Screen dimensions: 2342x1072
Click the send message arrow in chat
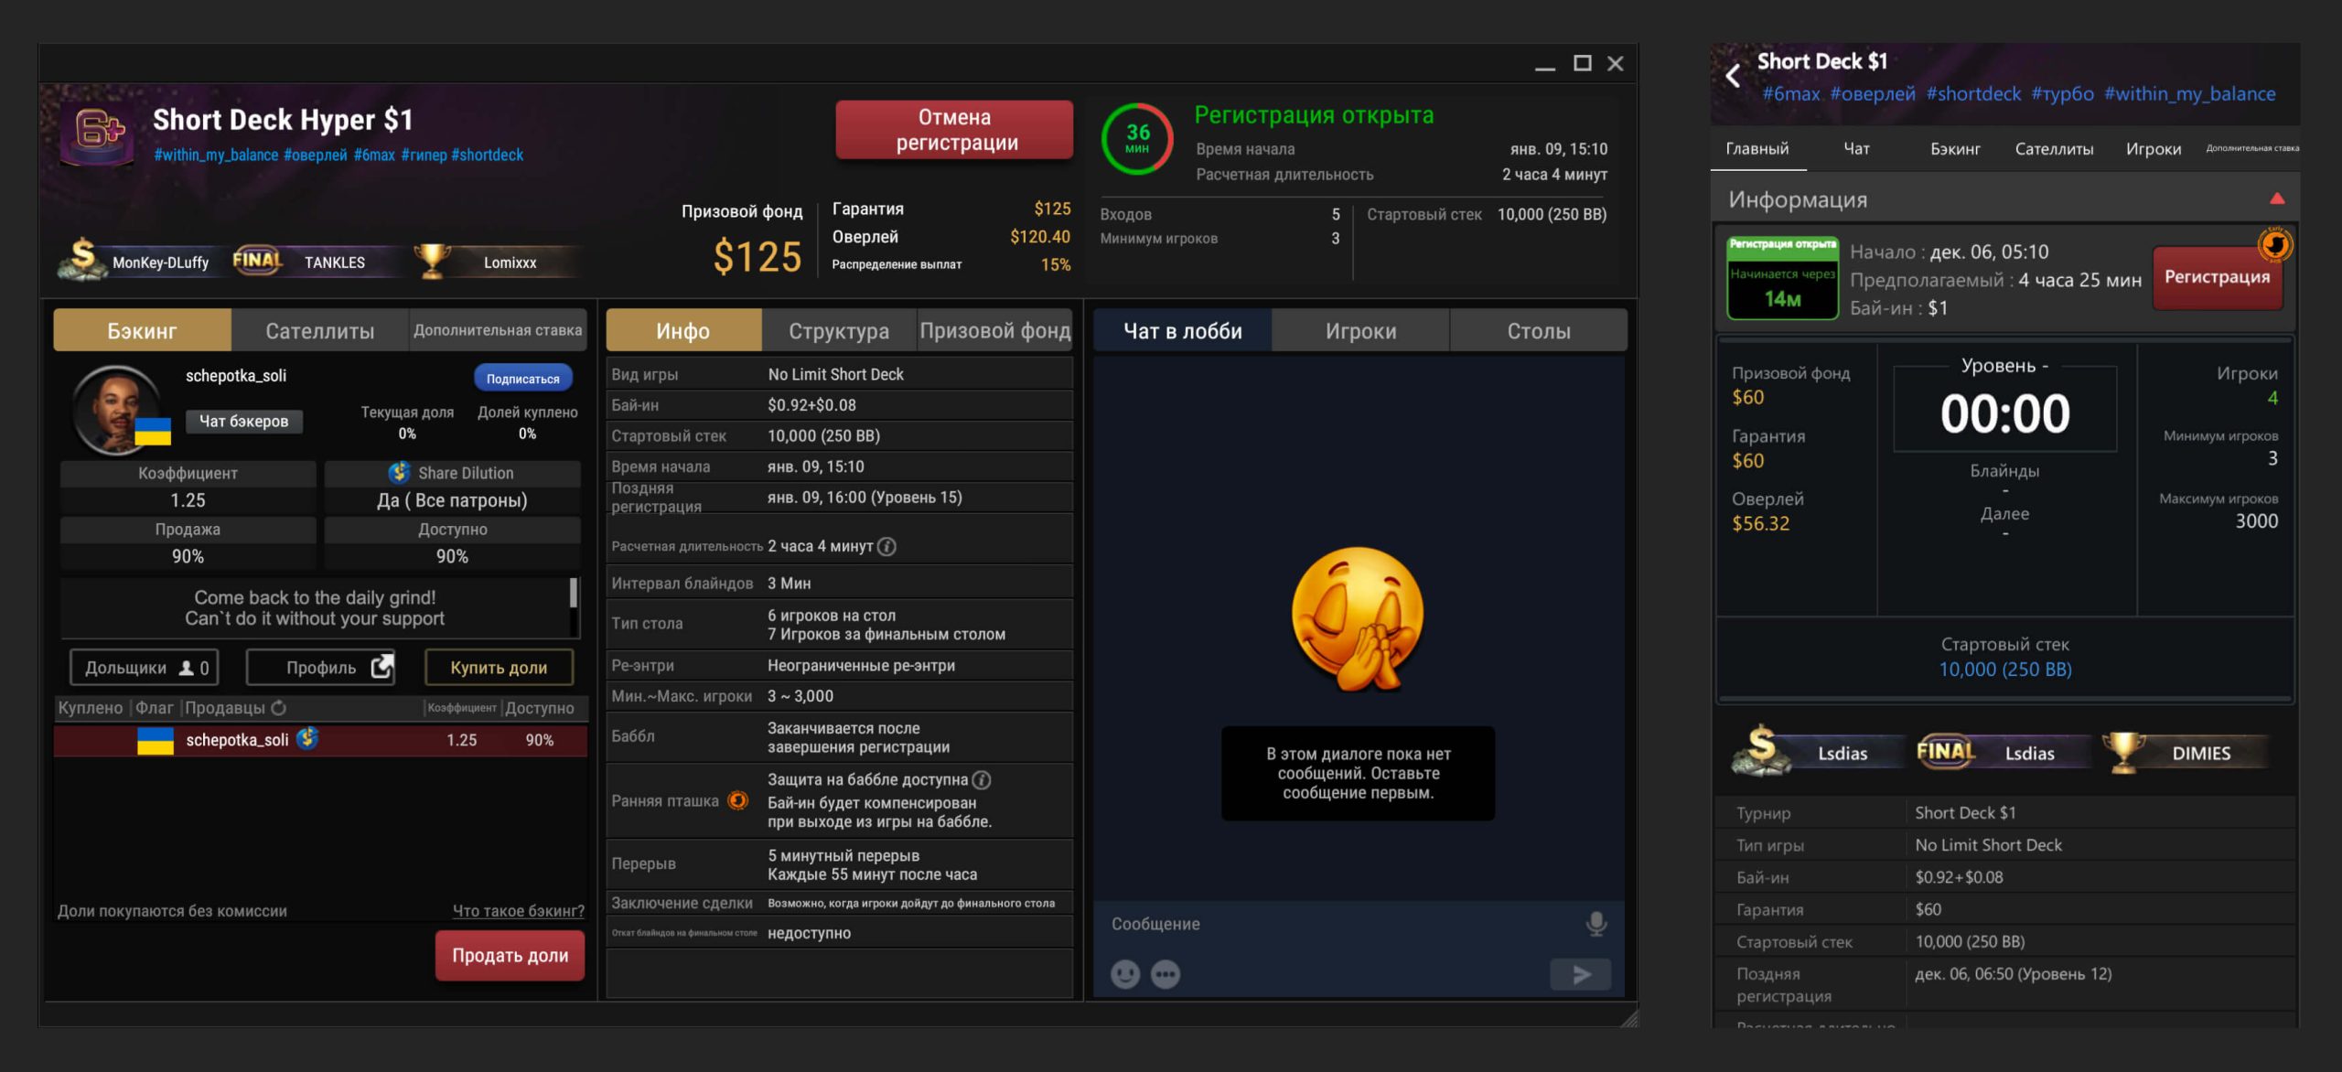(1580, 974)
